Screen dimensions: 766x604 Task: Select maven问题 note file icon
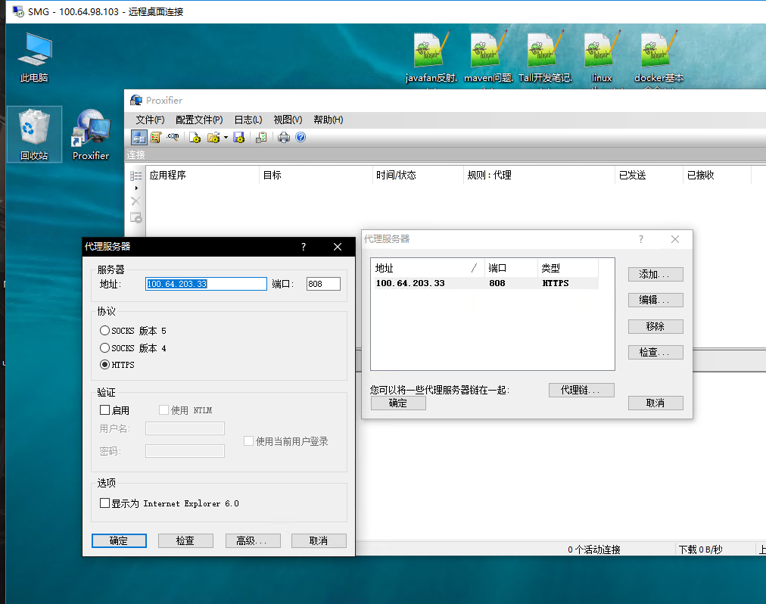488,58
